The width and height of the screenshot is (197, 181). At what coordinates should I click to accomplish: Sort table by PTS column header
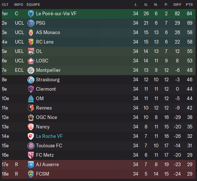click(189, 5)
